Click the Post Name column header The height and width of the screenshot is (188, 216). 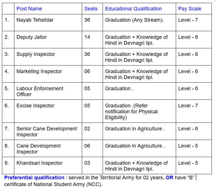click(x=29, y=9)
